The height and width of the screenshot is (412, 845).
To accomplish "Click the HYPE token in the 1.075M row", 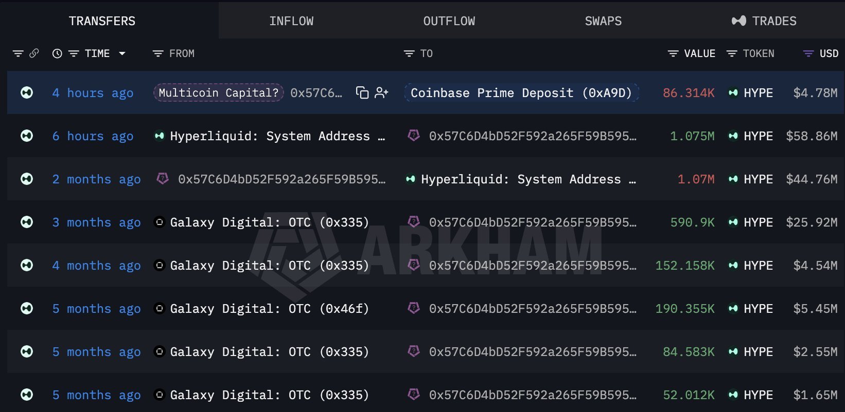I will tap(759, 136).
